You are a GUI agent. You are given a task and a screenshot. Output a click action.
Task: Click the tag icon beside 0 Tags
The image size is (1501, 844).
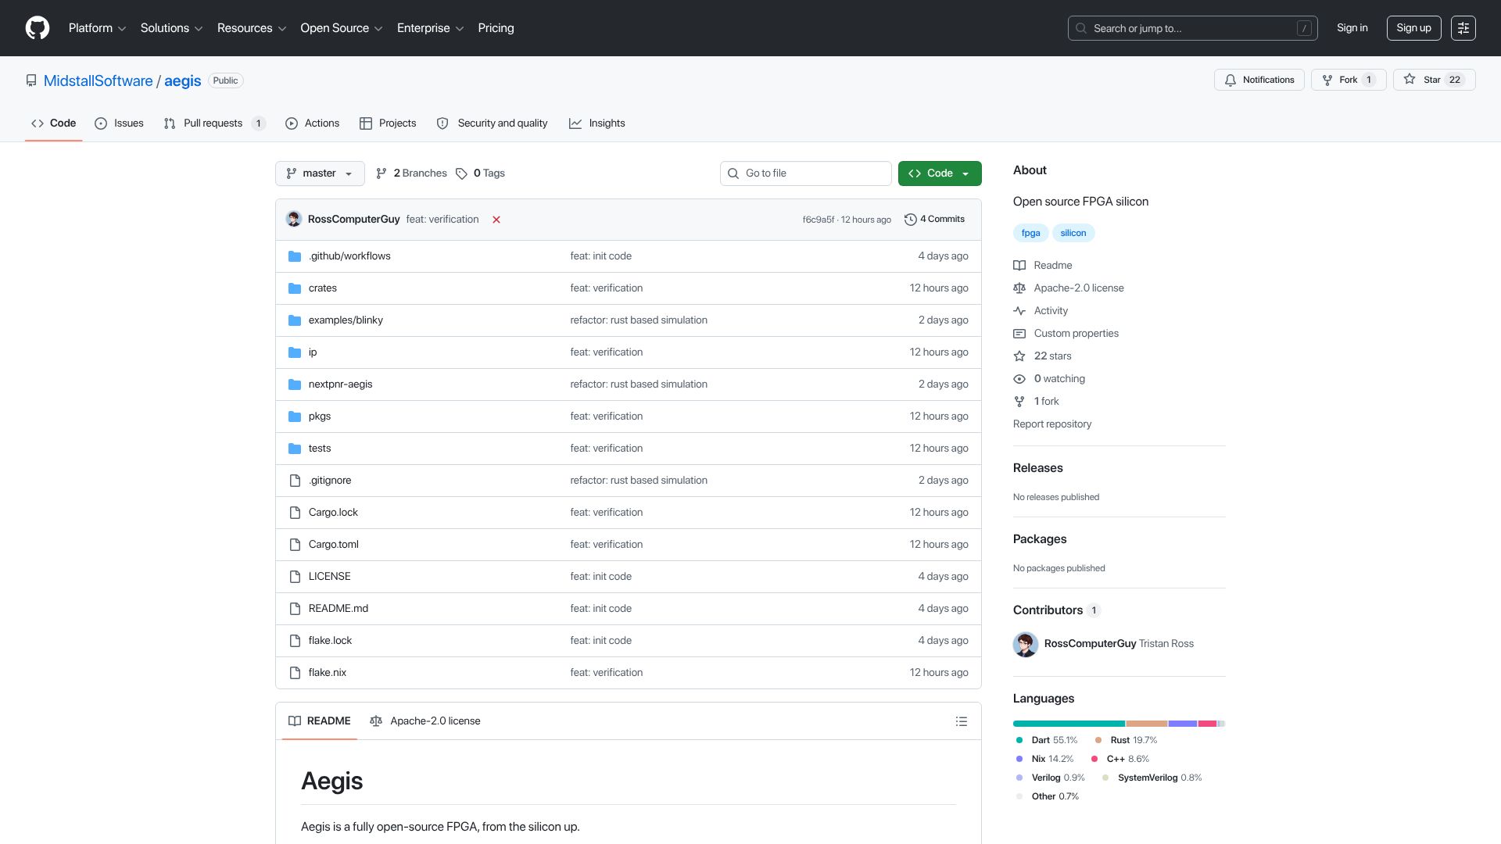click(461, 173)
